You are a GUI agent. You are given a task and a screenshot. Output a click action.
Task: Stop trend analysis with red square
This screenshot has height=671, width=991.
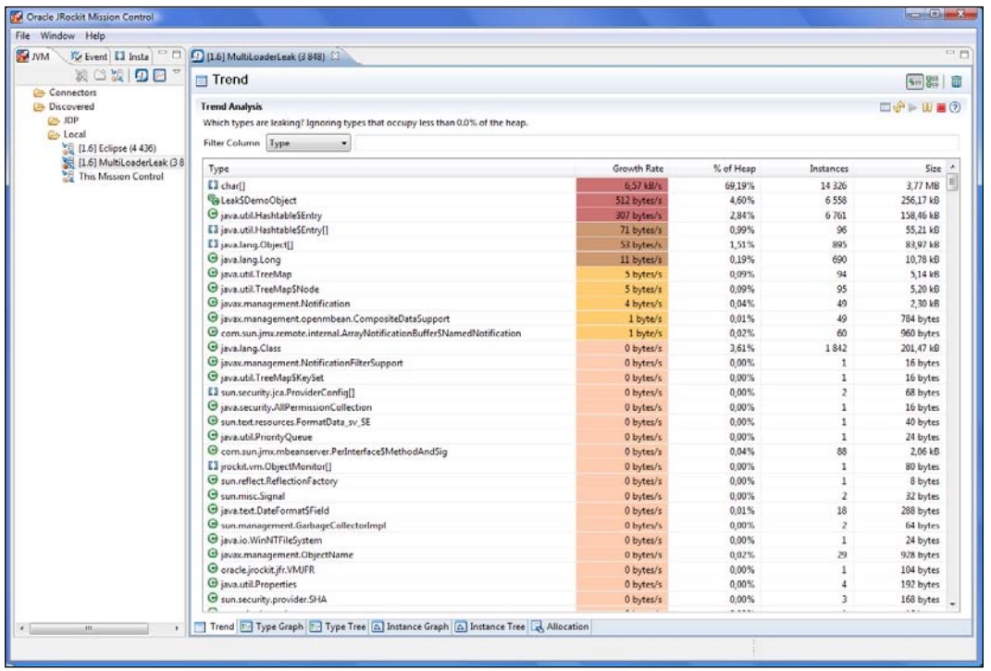[x=941, y=107]
